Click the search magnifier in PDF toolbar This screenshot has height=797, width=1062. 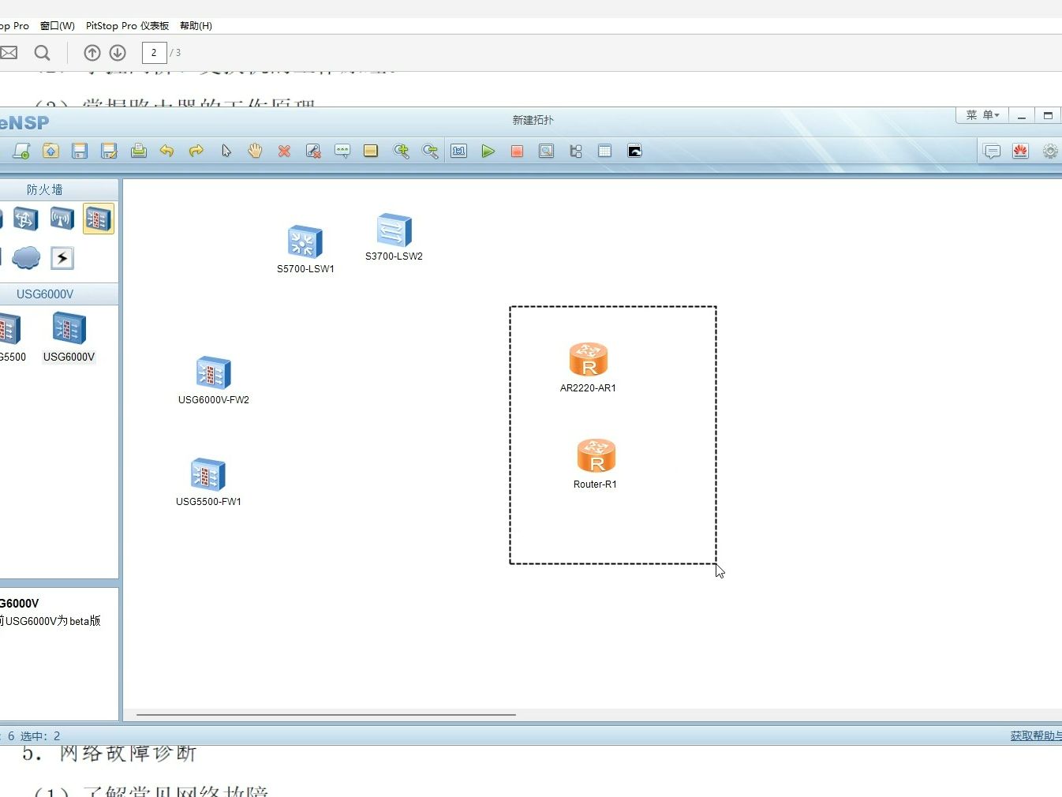tap(43, 53)
